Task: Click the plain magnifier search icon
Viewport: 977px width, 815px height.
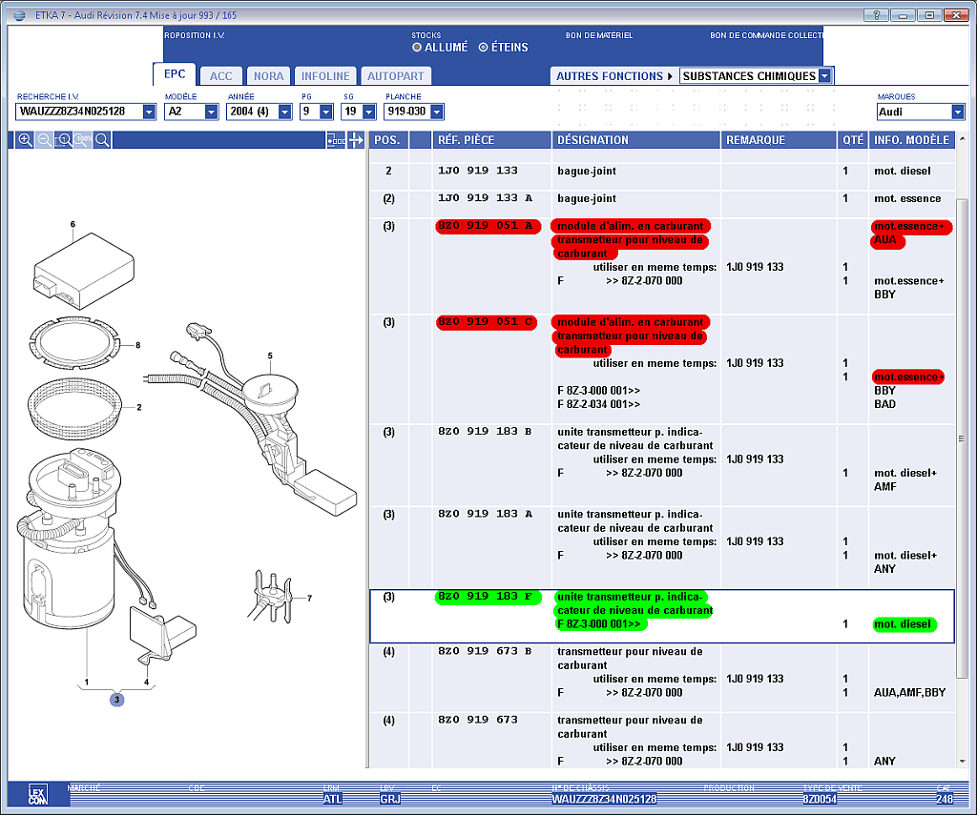Action: (x=102, y=140)
